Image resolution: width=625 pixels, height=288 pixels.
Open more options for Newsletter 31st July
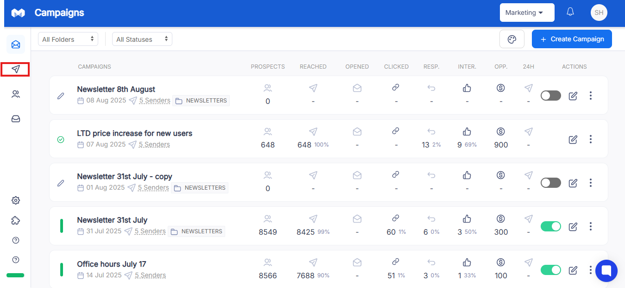coord(591,226)
